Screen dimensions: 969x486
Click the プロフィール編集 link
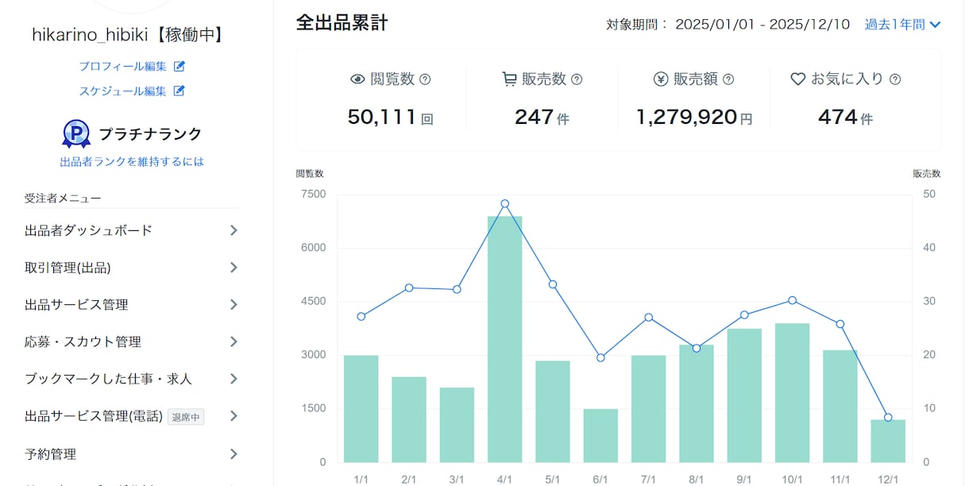pyautogui.click(x=123, y=66)
